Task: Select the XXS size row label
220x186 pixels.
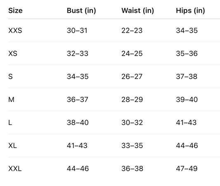Action: 15,31
